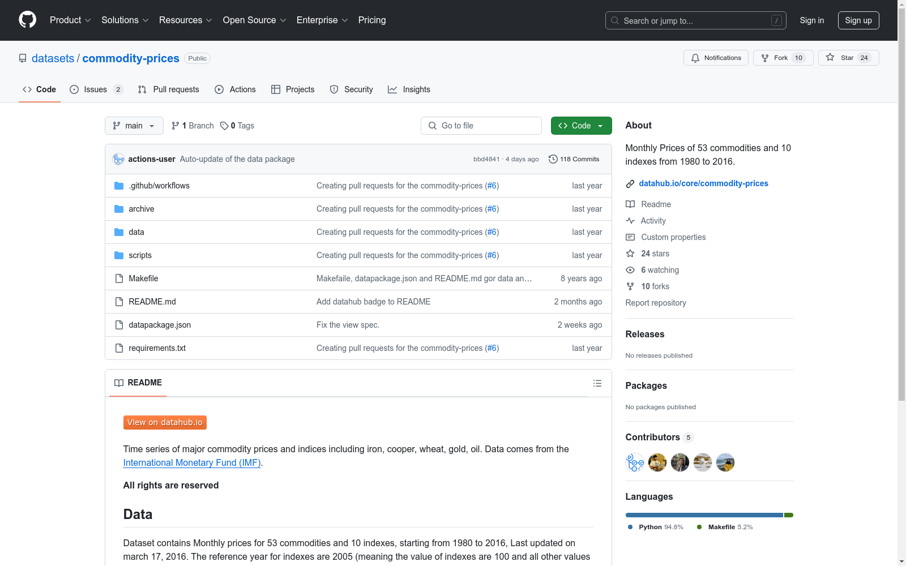
Task: Click the link icon beside datahub.io URL
Action: (x=630, y=184)
